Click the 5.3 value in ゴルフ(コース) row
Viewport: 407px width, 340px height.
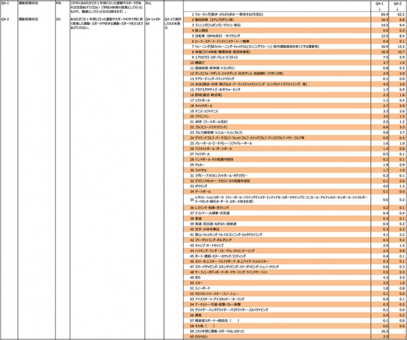tap(402, 127)
